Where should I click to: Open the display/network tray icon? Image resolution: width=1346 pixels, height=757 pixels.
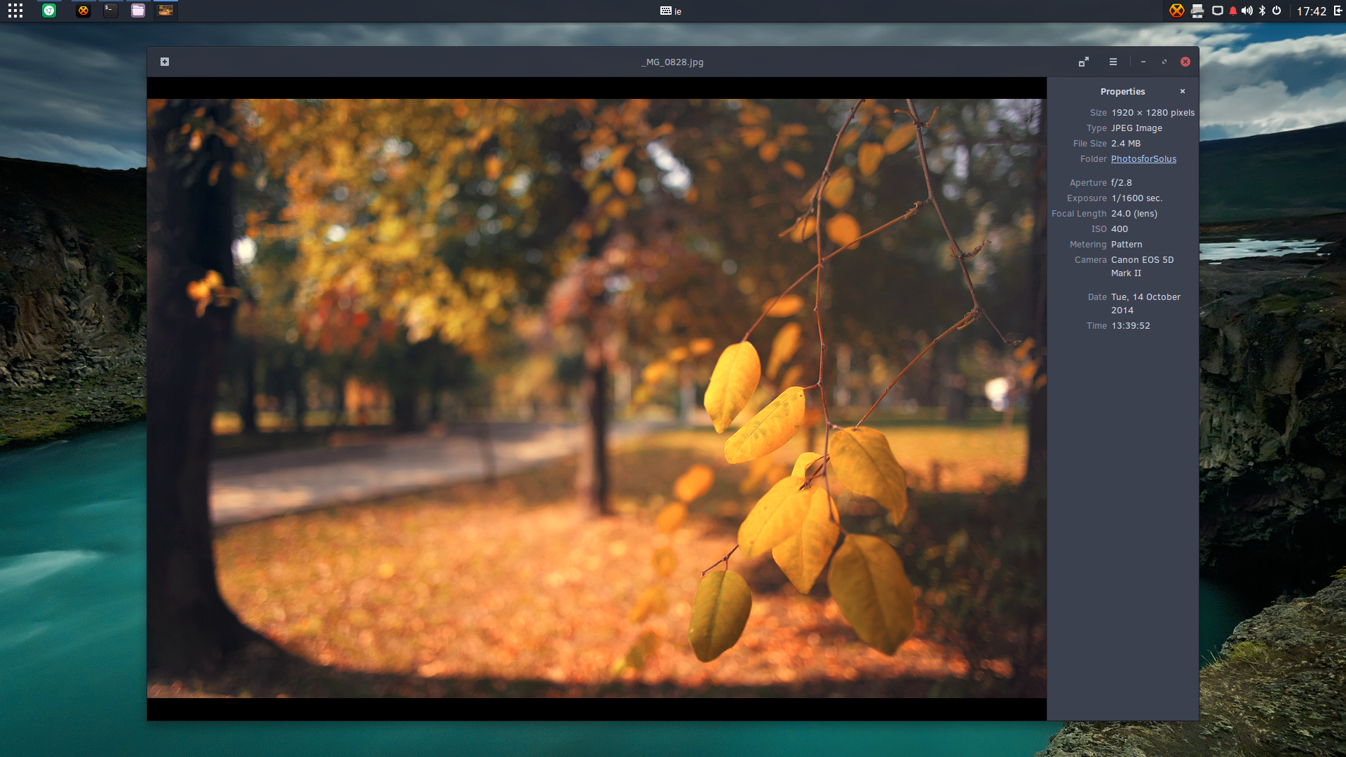(1218, 11)
